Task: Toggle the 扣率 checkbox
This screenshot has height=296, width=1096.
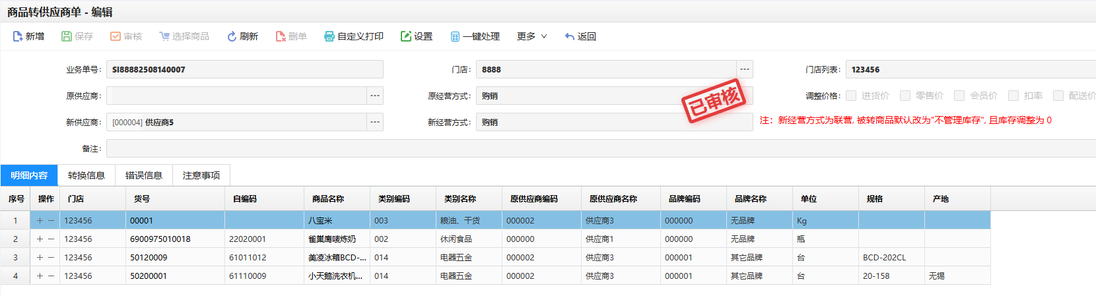Action: (x=1013, y=96)
